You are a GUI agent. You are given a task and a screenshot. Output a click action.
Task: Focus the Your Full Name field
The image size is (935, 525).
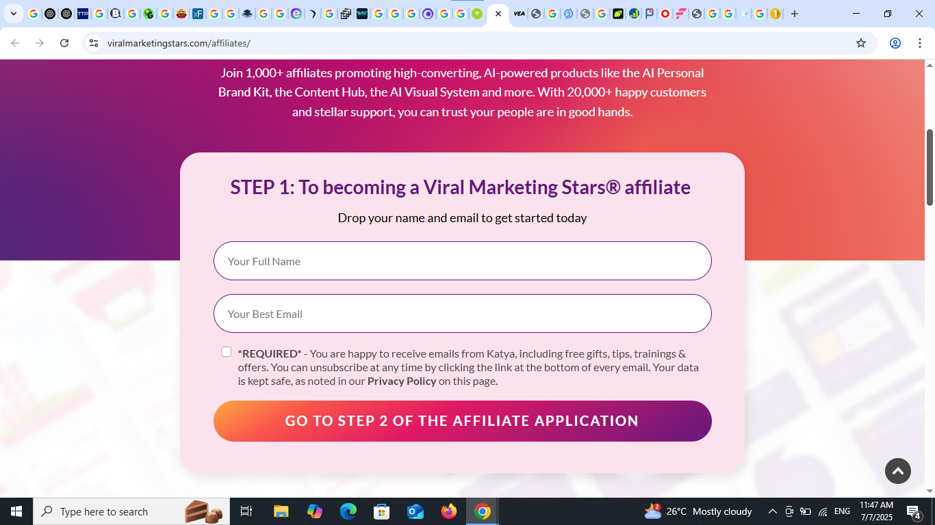tap(463, 261)
